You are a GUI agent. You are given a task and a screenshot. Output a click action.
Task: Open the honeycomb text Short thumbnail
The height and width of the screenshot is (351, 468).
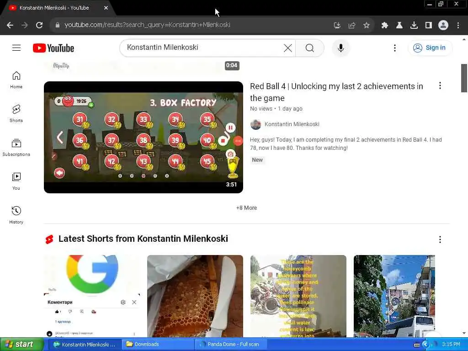coord(298,296)
